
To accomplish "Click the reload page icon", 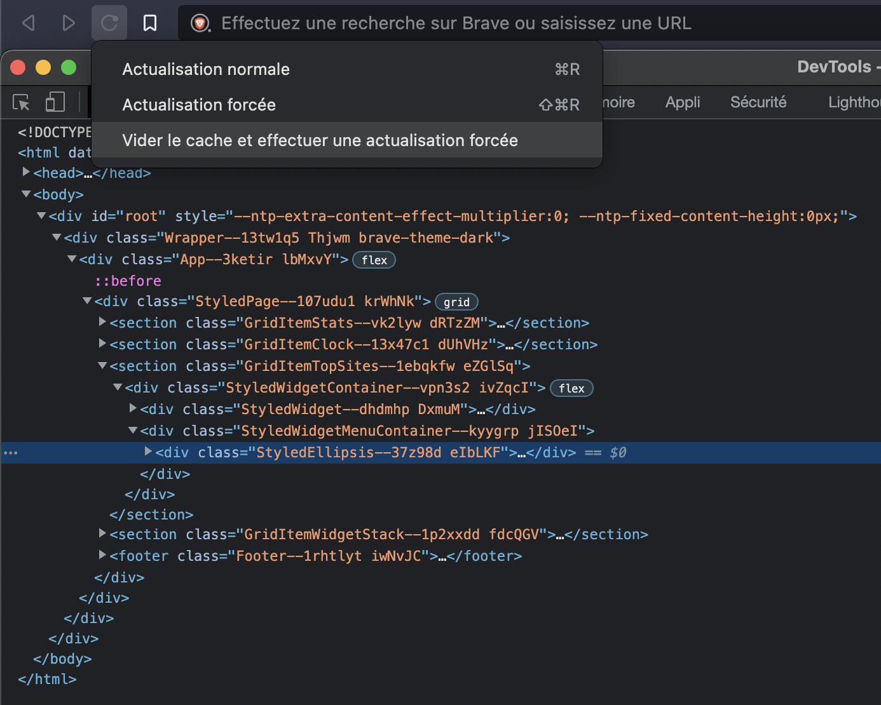I will click(x=109, y=23).
